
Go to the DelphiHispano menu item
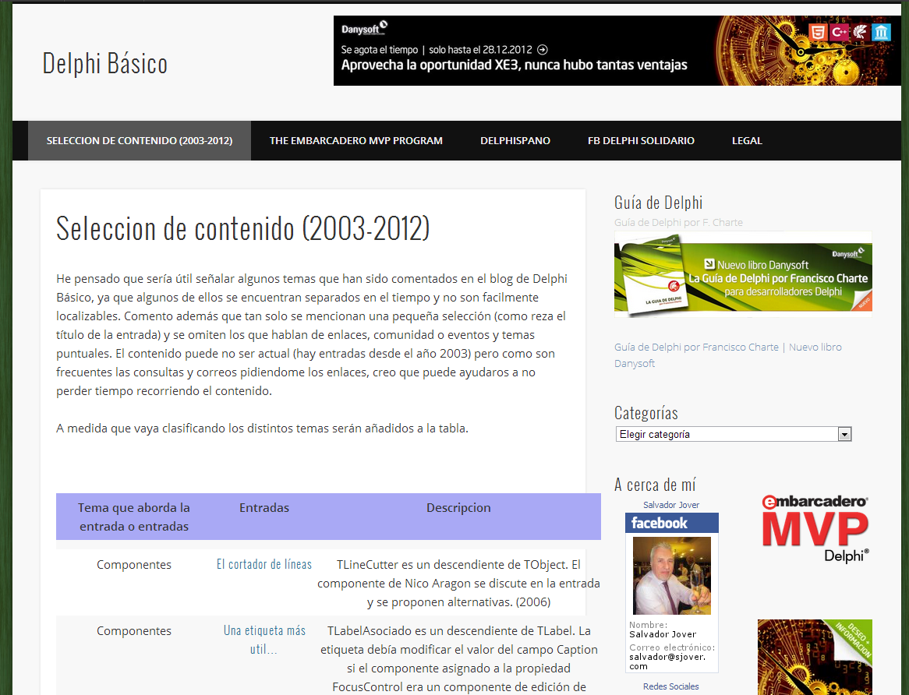515,141
